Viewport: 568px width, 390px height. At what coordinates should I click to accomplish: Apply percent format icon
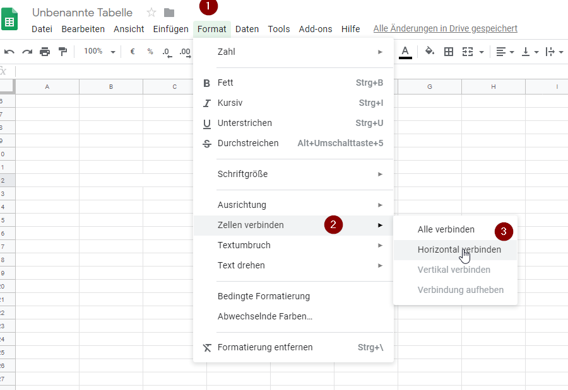pyautogui.click(x=150, y=52)
